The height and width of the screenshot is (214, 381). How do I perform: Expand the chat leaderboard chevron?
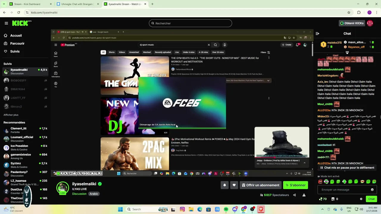(x=347, y=53)
